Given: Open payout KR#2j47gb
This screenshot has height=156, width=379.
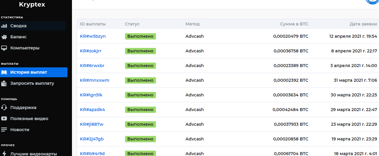Looking at the screenshot, I should tap(92, 139).
